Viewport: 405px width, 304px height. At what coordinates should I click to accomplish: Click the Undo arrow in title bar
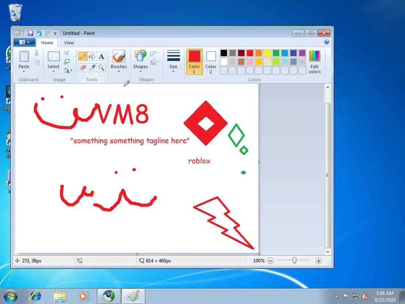click(x=39, y=33)
